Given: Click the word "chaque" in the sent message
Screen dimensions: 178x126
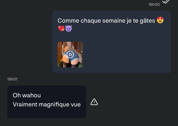Looking at the screenshot, I should pos(91,21).
